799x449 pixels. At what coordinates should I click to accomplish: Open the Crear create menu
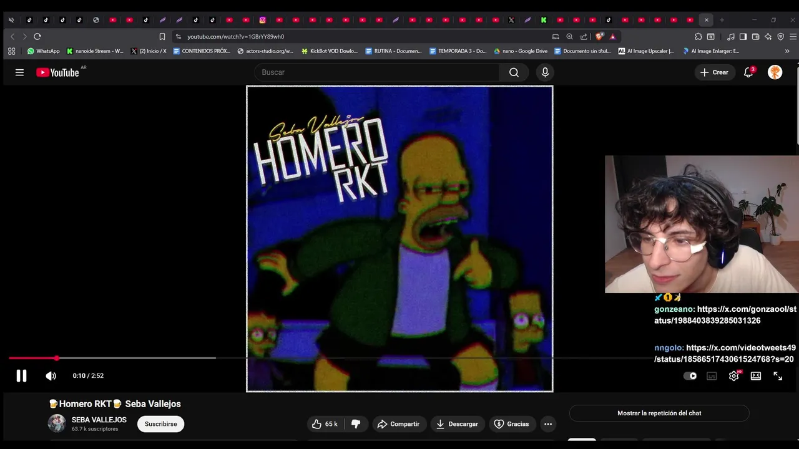(714, 72)
